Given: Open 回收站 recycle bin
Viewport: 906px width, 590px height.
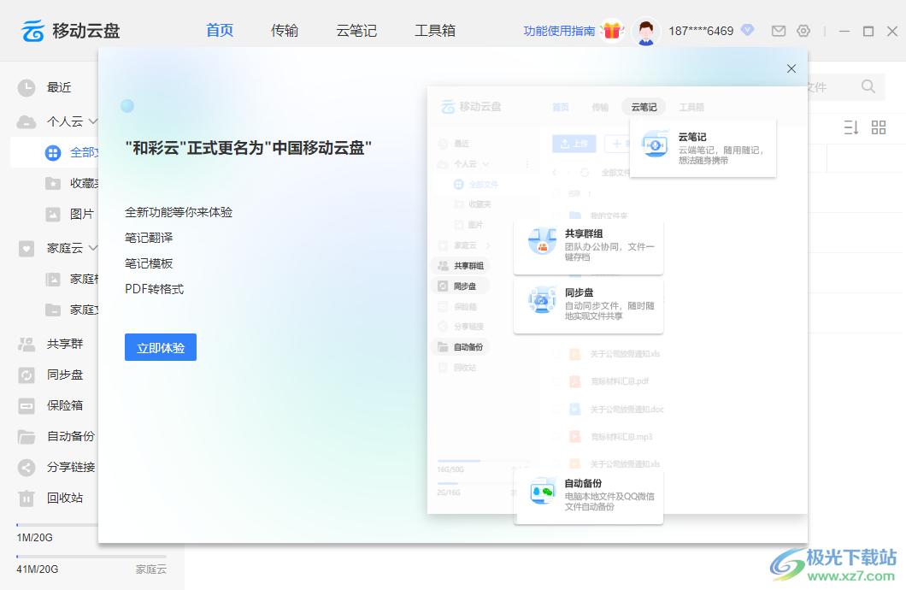Looking at the screenshot, I should point(64,498).
